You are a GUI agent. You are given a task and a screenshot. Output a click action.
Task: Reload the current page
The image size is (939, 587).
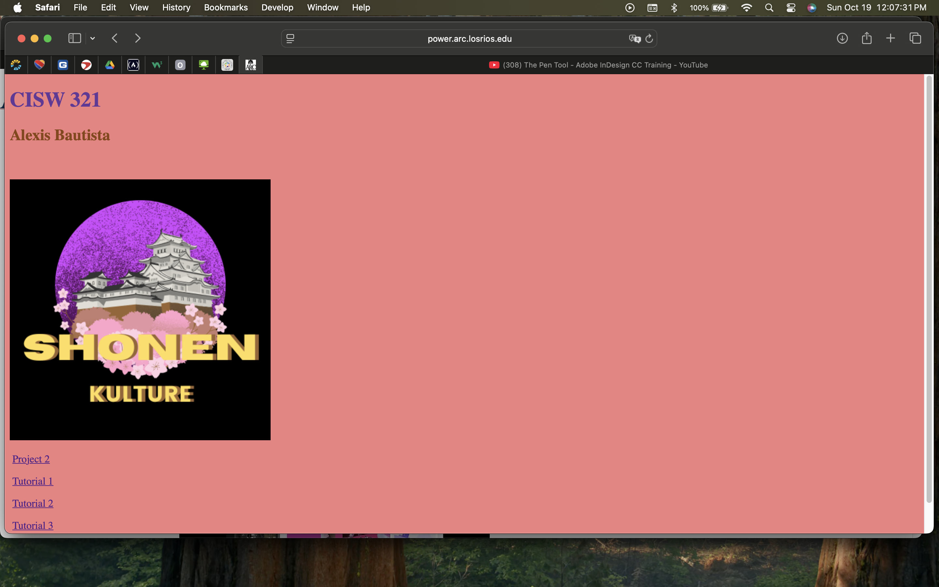pos(649,39)
